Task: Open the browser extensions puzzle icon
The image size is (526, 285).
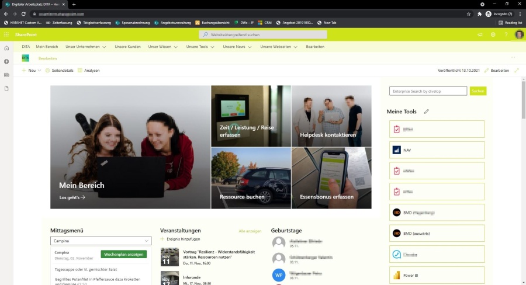Action: click(x=479, y=14)
